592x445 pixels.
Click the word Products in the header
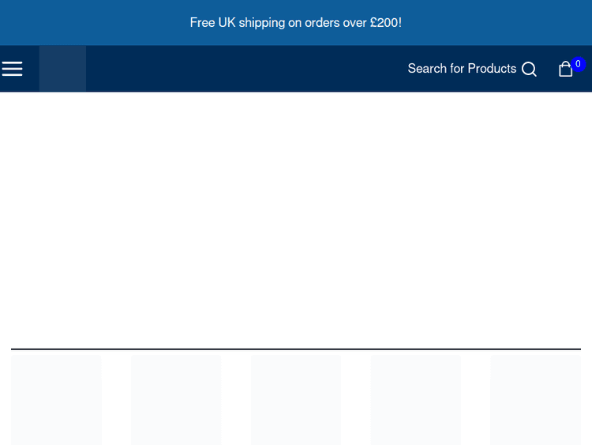[492, 69]
